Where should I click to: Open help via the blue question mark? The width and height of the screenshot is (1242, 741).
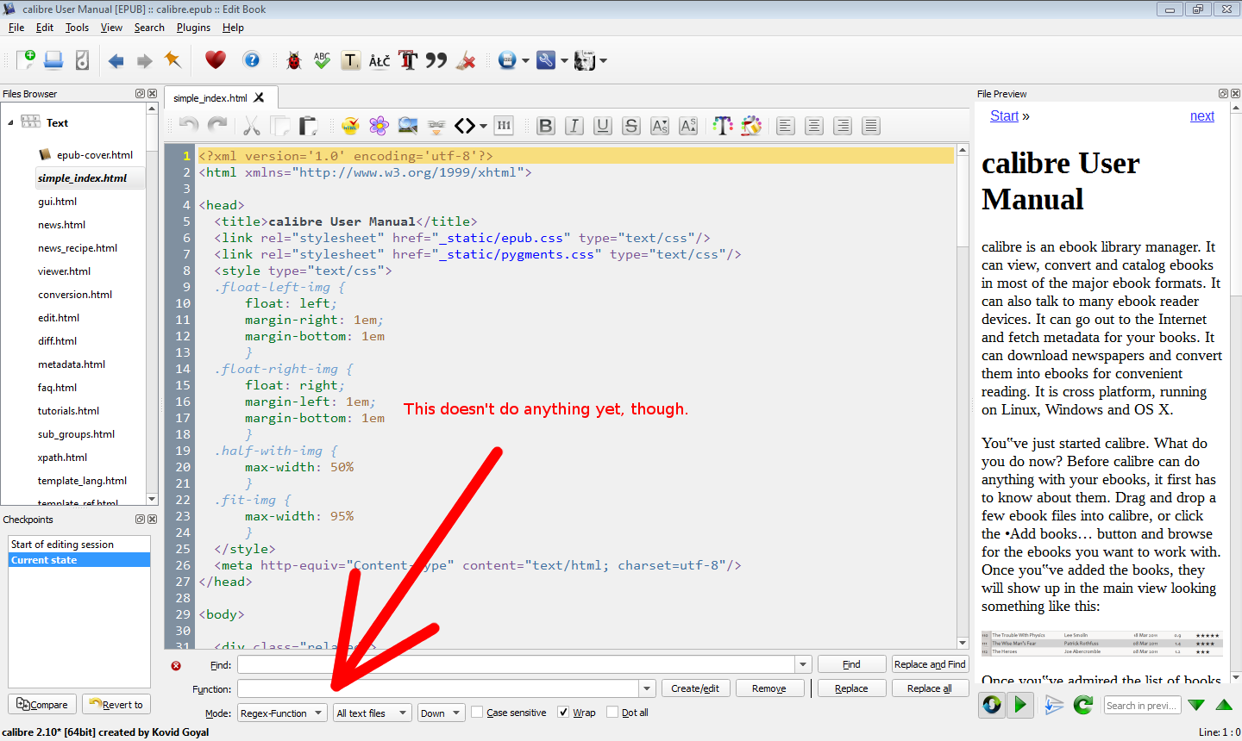(x=251, y=59)
